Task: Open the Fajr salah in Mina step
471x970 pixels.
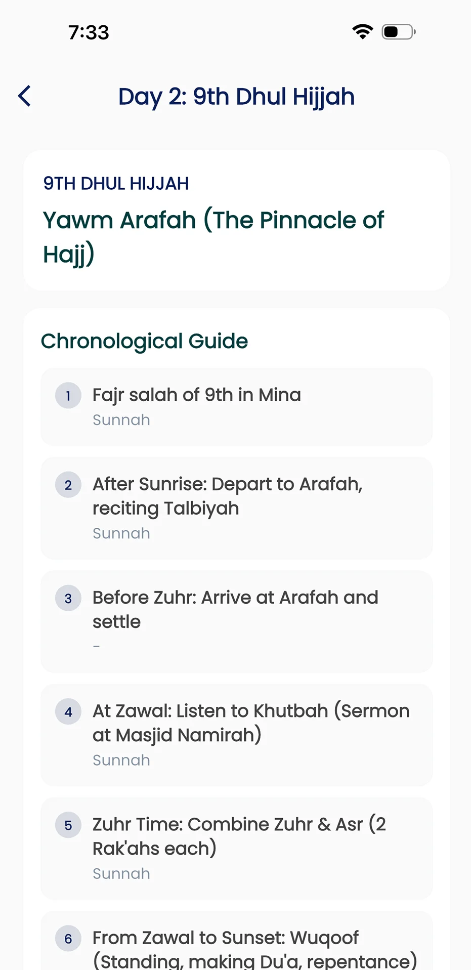Action: 236,407
